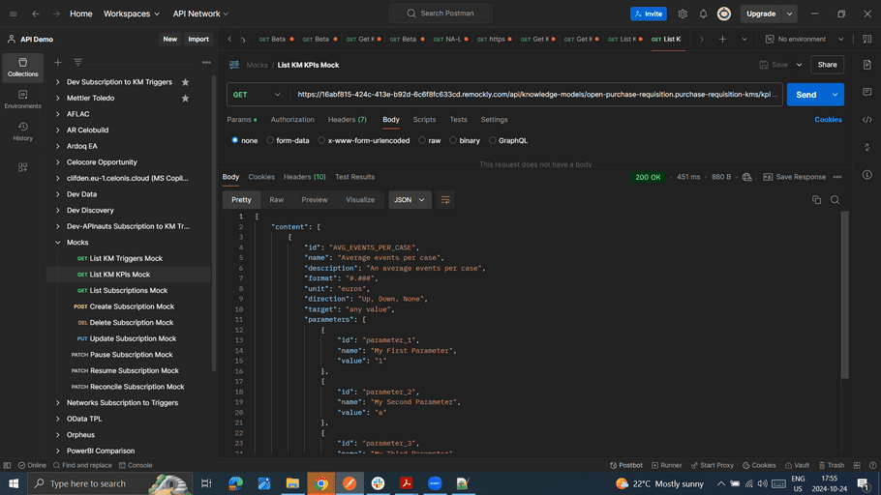Open the GET method dropdown
This screenshot has width=881, height=495.
(x=258, y=95)
